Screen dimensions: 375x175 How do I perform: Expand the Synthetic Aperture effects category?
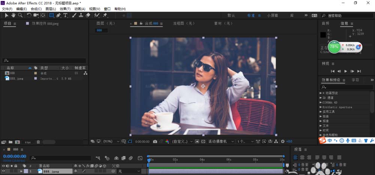pos(321,107)
